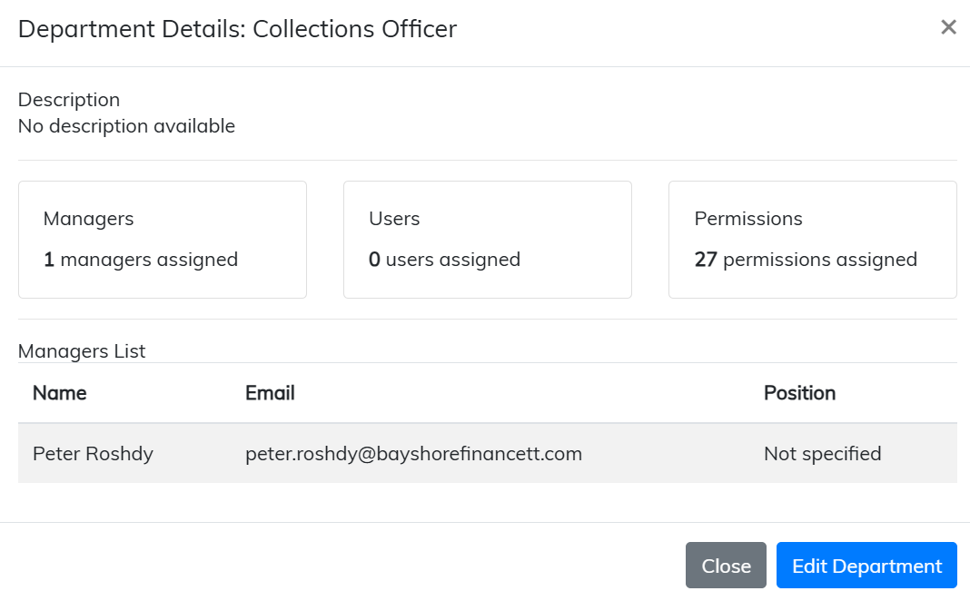Viewport: 970px width, 591px height.
Task: Click 'No description available' text
Action: coord(126,126)
